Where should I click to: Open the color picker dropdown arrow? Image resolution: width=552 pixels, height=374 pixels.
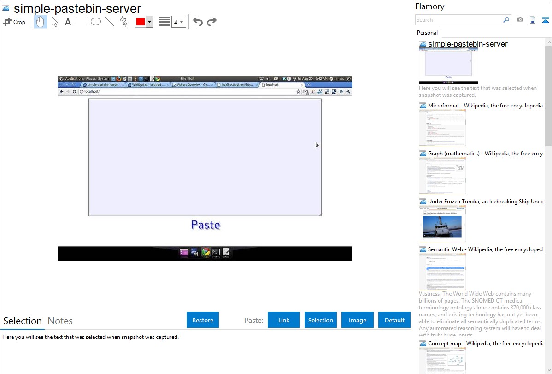pyautogui.click(x=150, y=22)
